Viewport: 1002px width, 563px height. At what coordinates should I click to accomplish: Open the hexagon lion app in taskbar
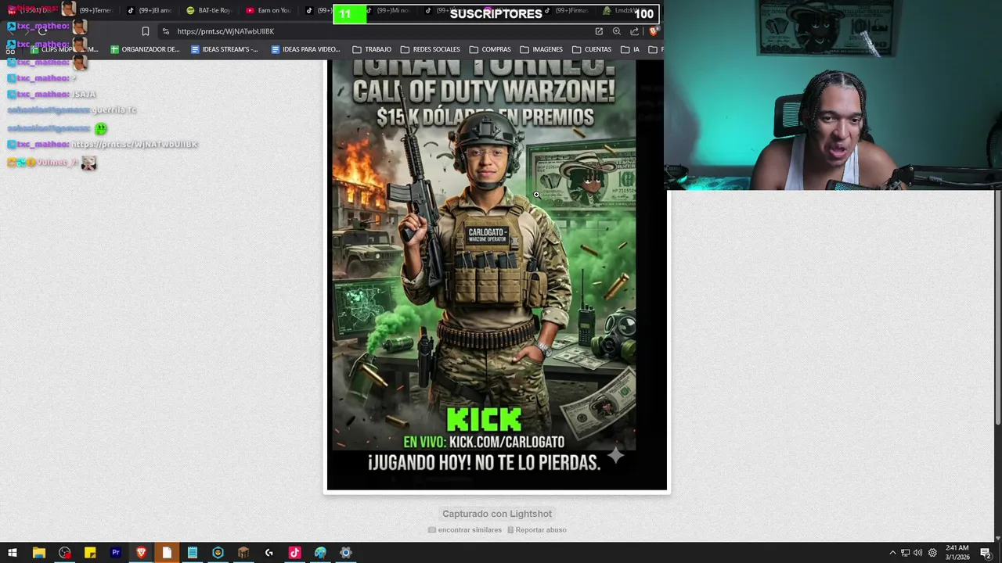click(218, 553)
